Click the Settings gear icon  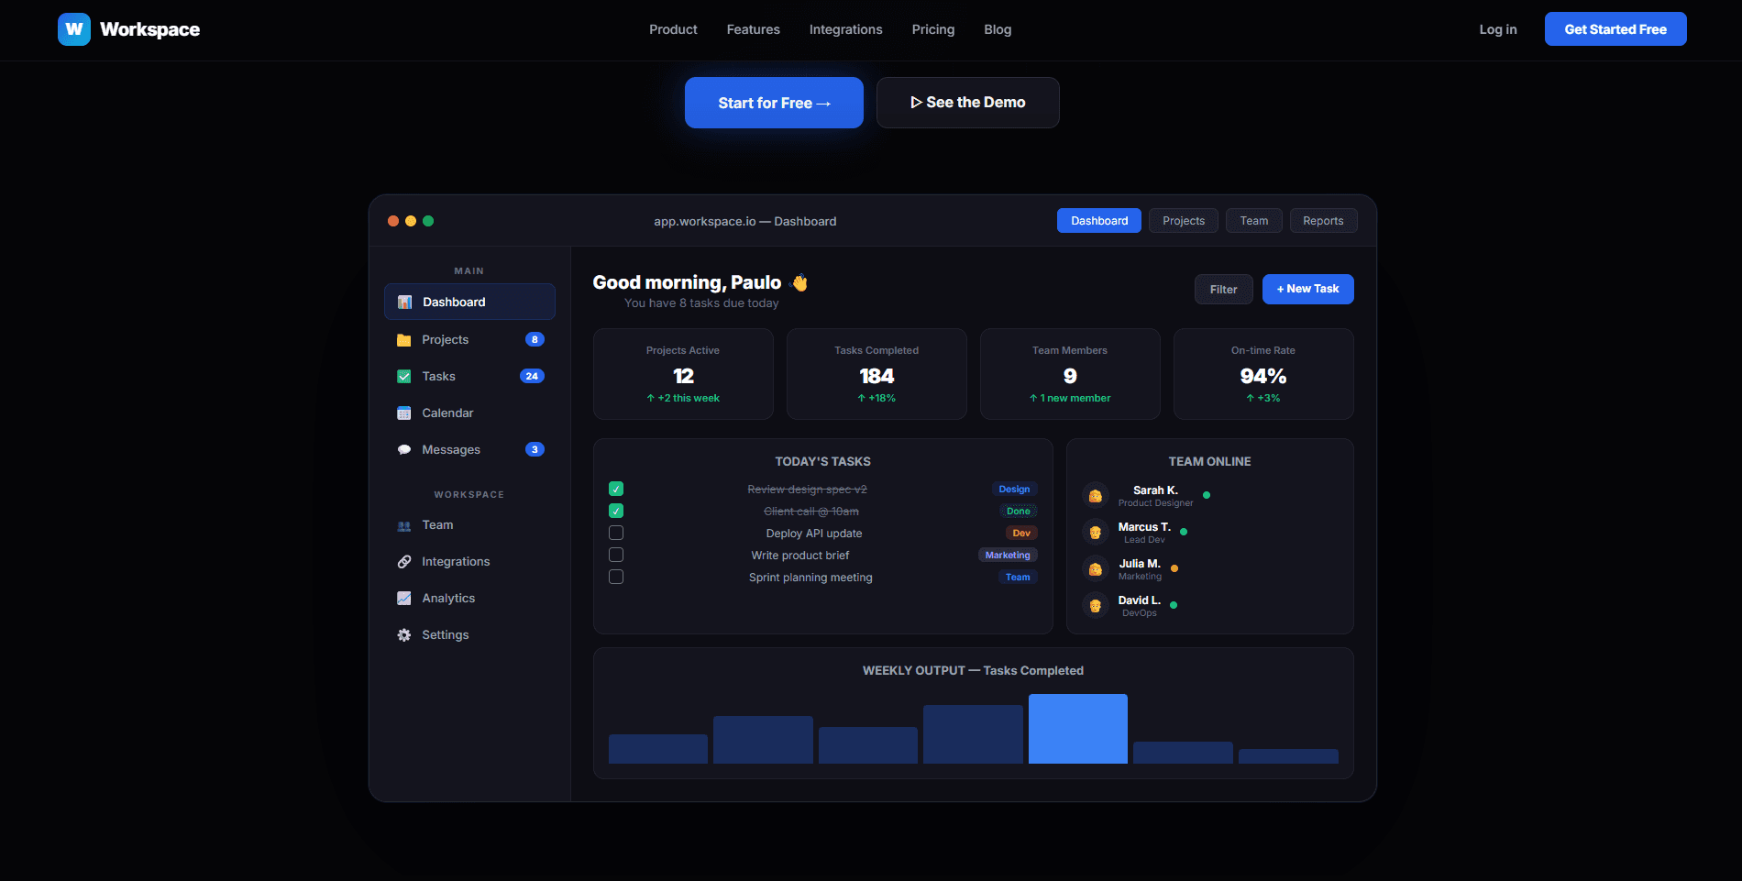coord(403,635)
